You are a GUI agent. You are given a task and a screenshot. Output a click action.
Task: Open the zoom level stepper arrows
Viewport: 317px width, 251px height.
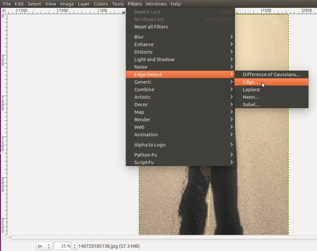[x=75, y=246]
